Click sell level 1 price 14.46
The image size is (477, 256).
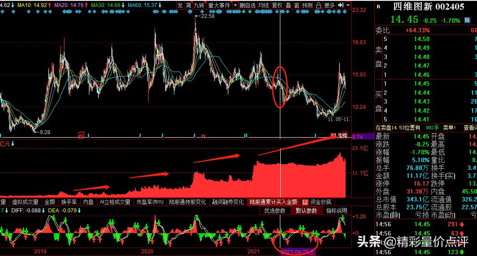click(422, 75)
